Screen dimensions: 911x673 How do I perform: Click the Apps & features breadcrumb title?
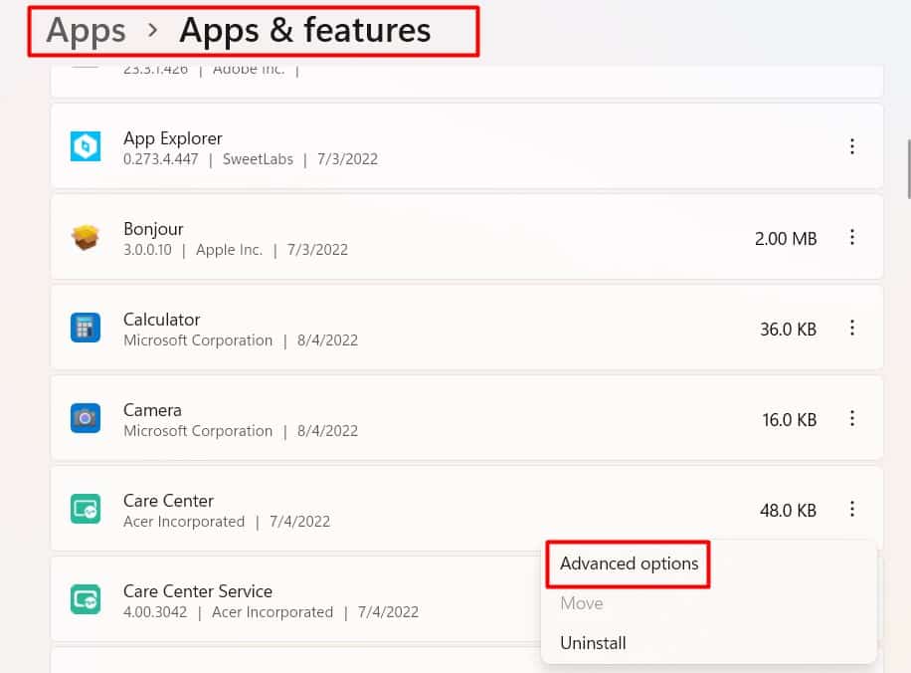pyautogui.click(x=305, y=30)
